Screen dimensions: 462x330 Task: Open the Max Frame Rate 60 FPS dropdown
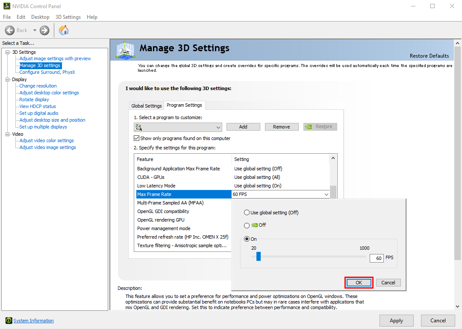click(326, 194)
